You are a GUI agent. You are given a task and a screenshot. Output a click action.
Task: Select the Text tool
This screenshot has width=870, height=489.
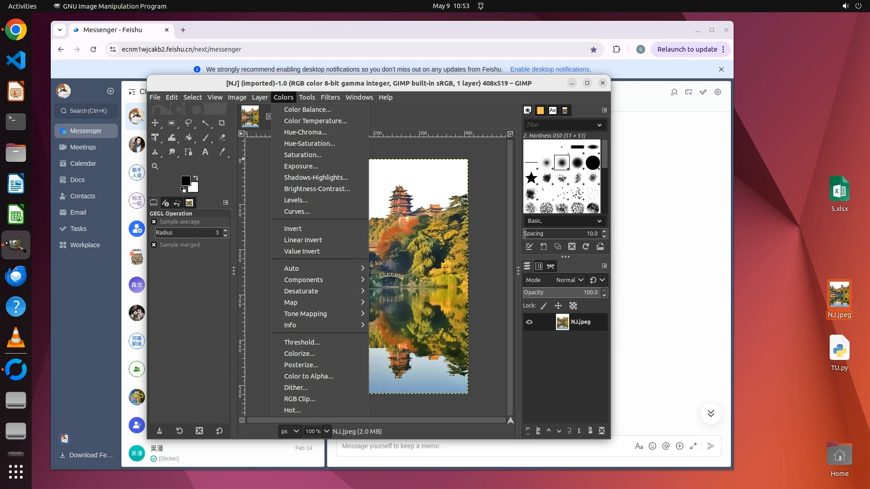coord(205,152)
